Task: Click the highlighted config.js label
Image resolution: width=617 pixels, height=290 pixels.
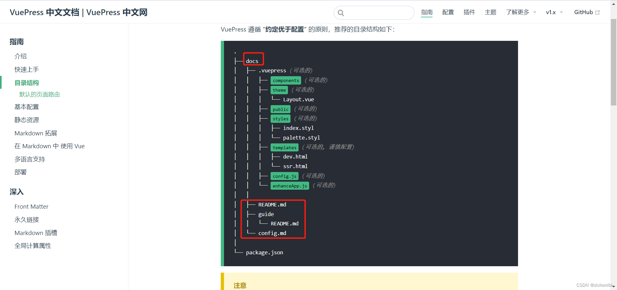Action: (x=285, y=176)
